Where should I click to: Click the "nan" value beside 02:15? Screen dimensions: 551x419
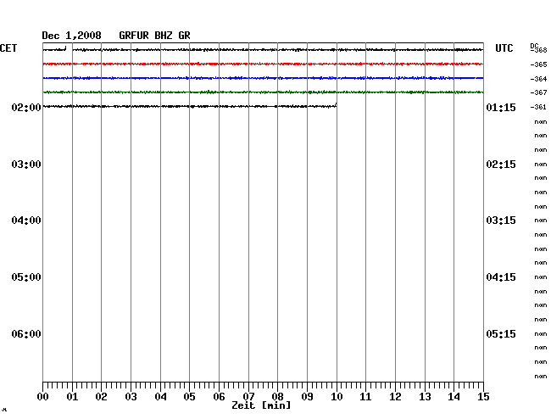coord(541,165)
